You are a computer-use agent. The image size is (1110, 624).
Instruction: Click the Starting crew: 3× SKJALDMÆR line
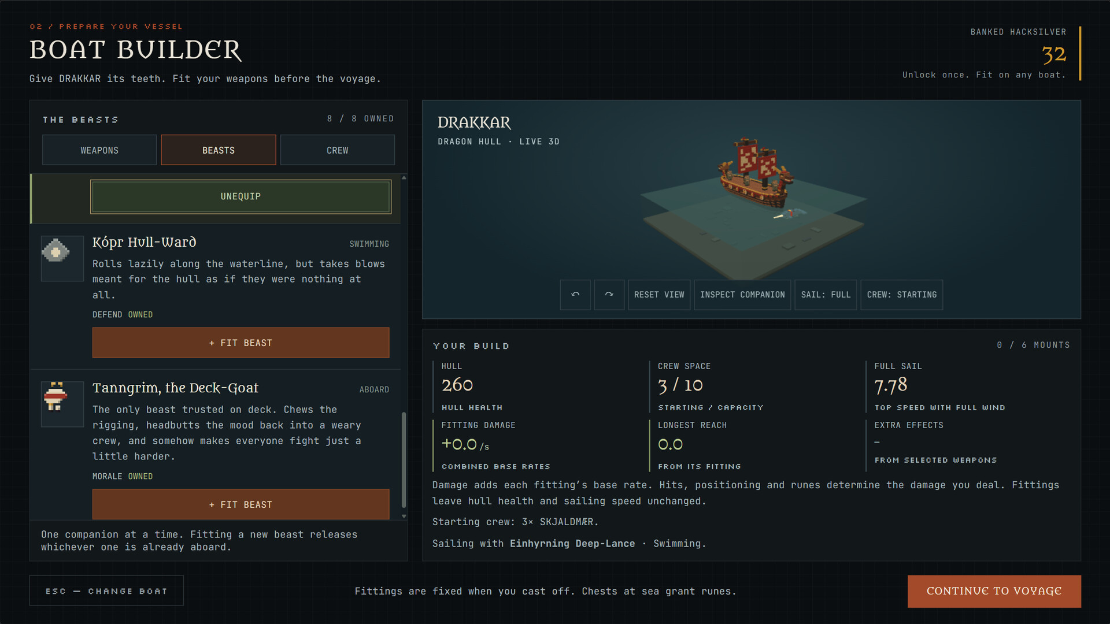coord(516,522)
